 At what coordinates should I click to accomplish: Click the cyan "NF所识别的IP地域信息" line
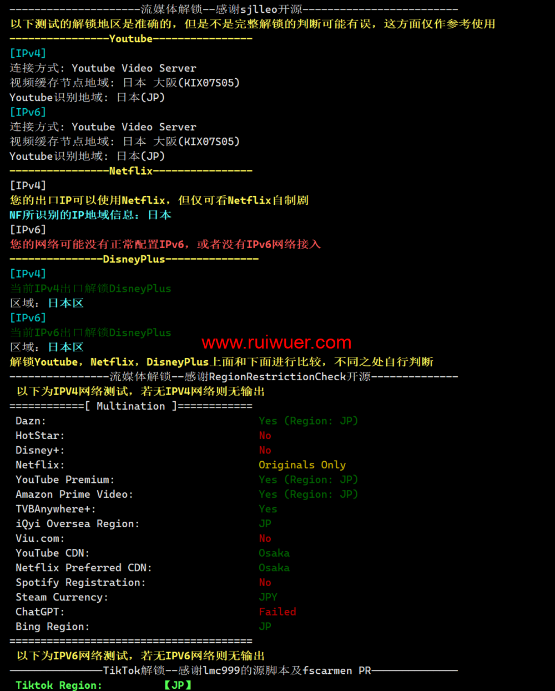pyautogui.click(x=90, y=215)
